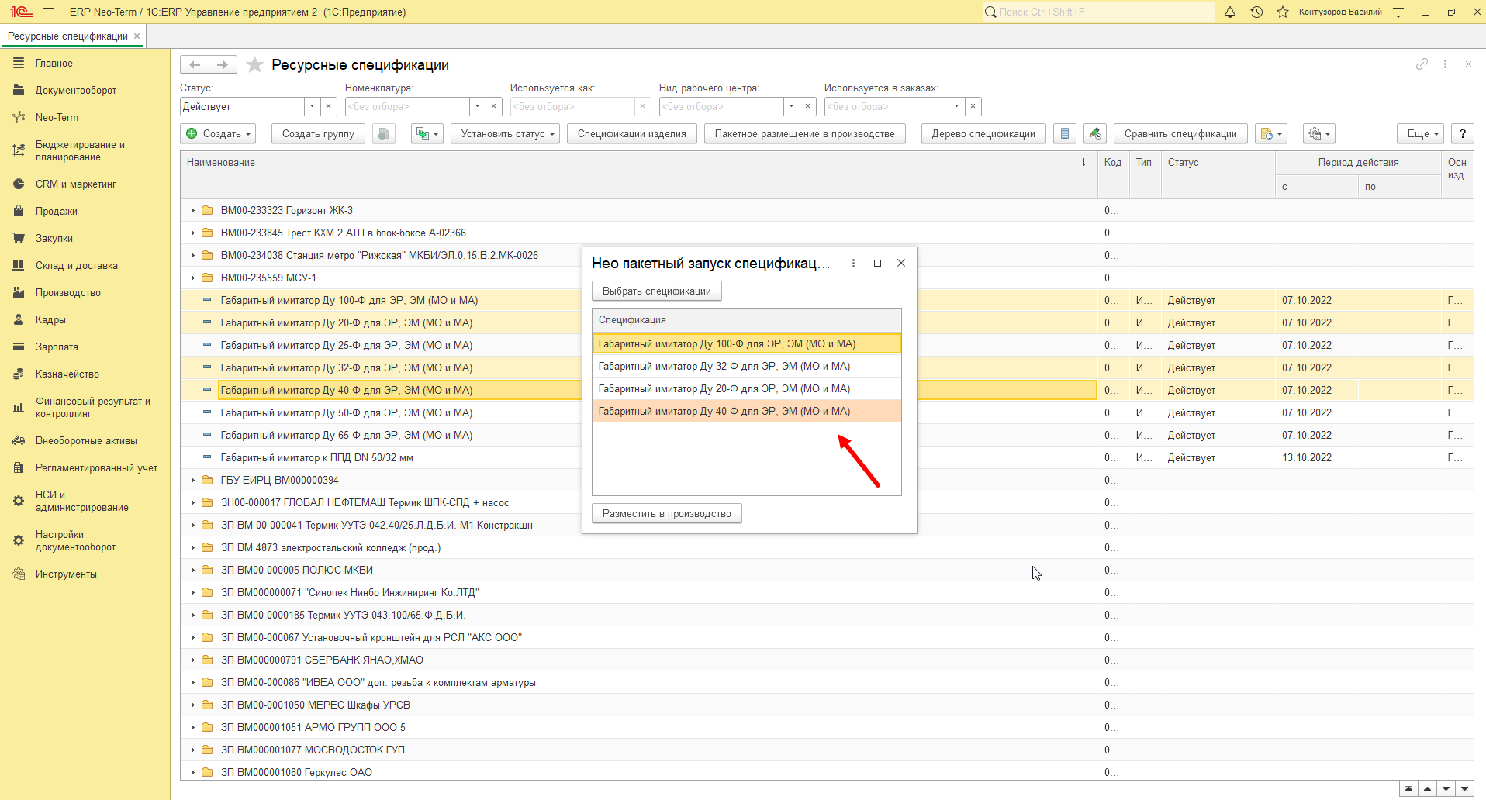Open list settings icon next to Дерево спецификации
Screen dimensions: 1486x800
click(x=1065, y=133)
